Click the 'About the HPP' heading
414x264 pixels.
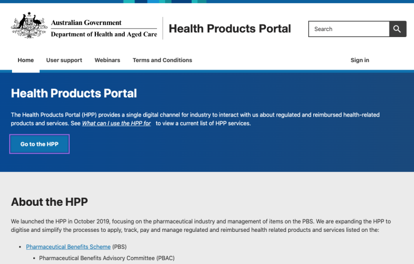(50, 202)
